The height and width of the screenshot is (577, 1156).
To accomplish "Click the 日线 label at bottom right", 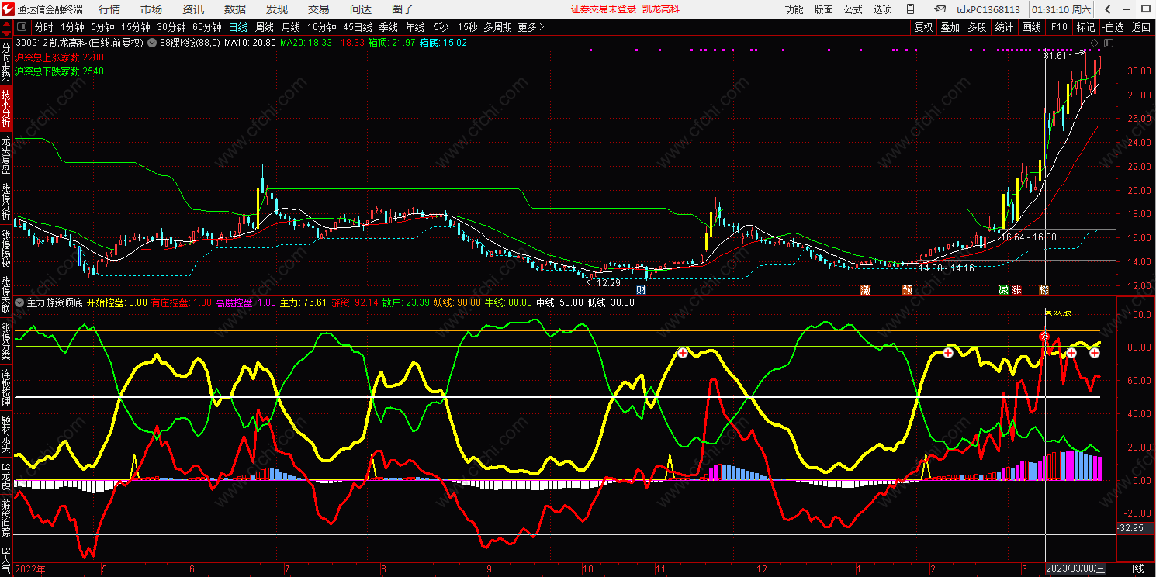I will pos(1135,568).
